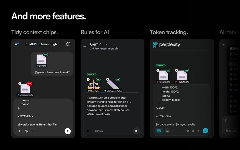Click the Total: 587 token badge
This screenshot has height=150, width=240.
tap(160, 66)
